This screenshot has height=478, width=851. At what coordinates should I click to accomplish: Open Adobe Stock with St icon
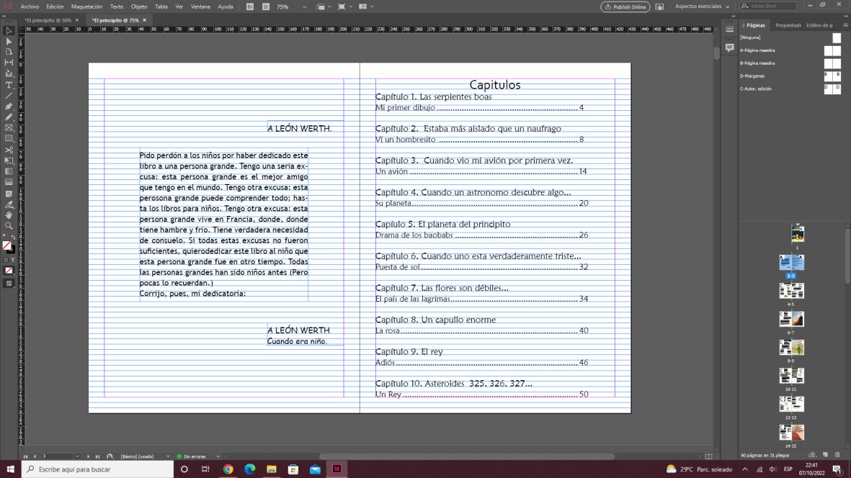266,6
